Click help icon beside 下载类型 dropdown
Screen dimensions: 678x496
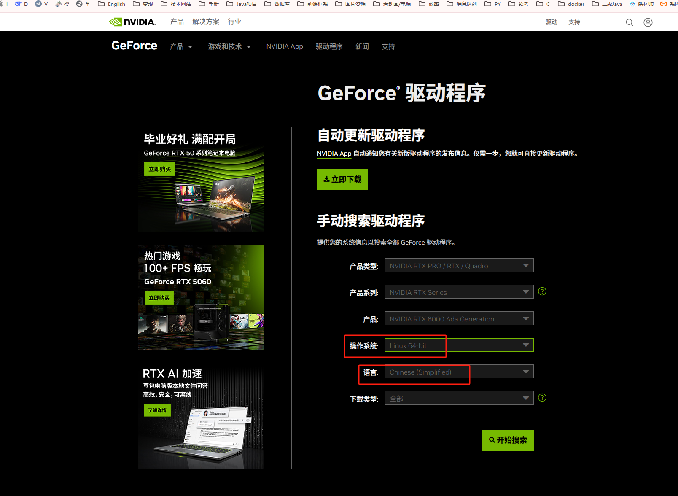542,398
